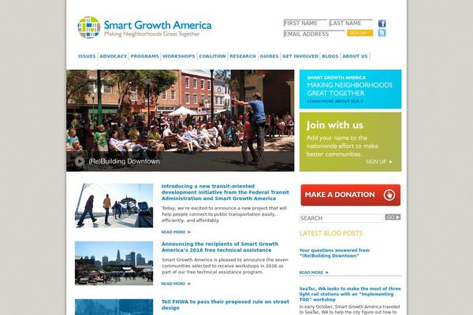Open the 2016 free technical assistance article
The width and height of the screenshot is (473, 315).
(x=220, y=247)
